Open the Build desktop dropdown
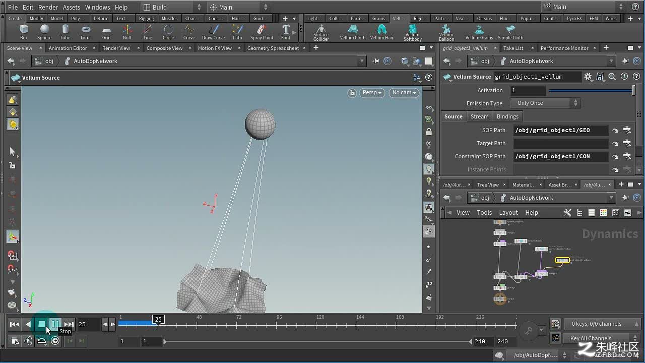 point(171,7)
